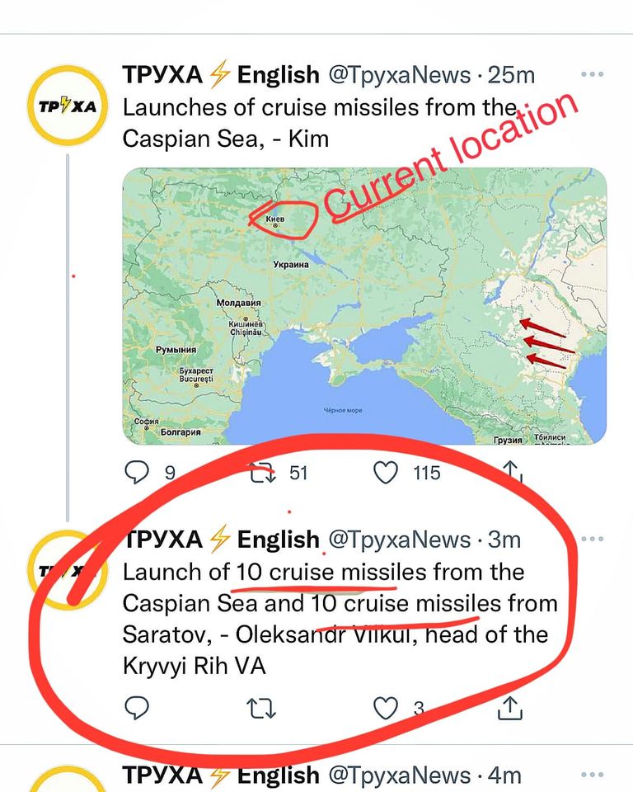Open the ТРУХА English name on the 3m tweet
633x792 pixels.
[x=221, y=540]
